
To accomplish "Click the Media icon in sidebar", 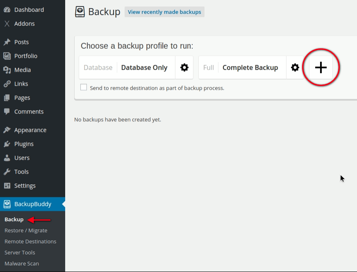I will (x=7, y=70).
